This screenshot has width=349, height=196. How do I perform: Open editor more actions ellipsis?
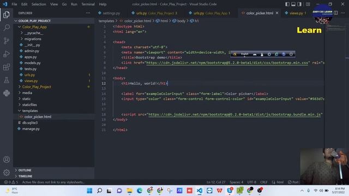[343, 13]
